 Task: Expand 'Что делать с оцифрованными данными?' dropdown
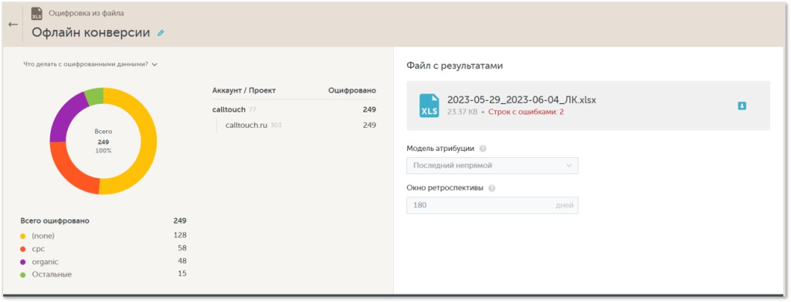click(x=91, y=65)
